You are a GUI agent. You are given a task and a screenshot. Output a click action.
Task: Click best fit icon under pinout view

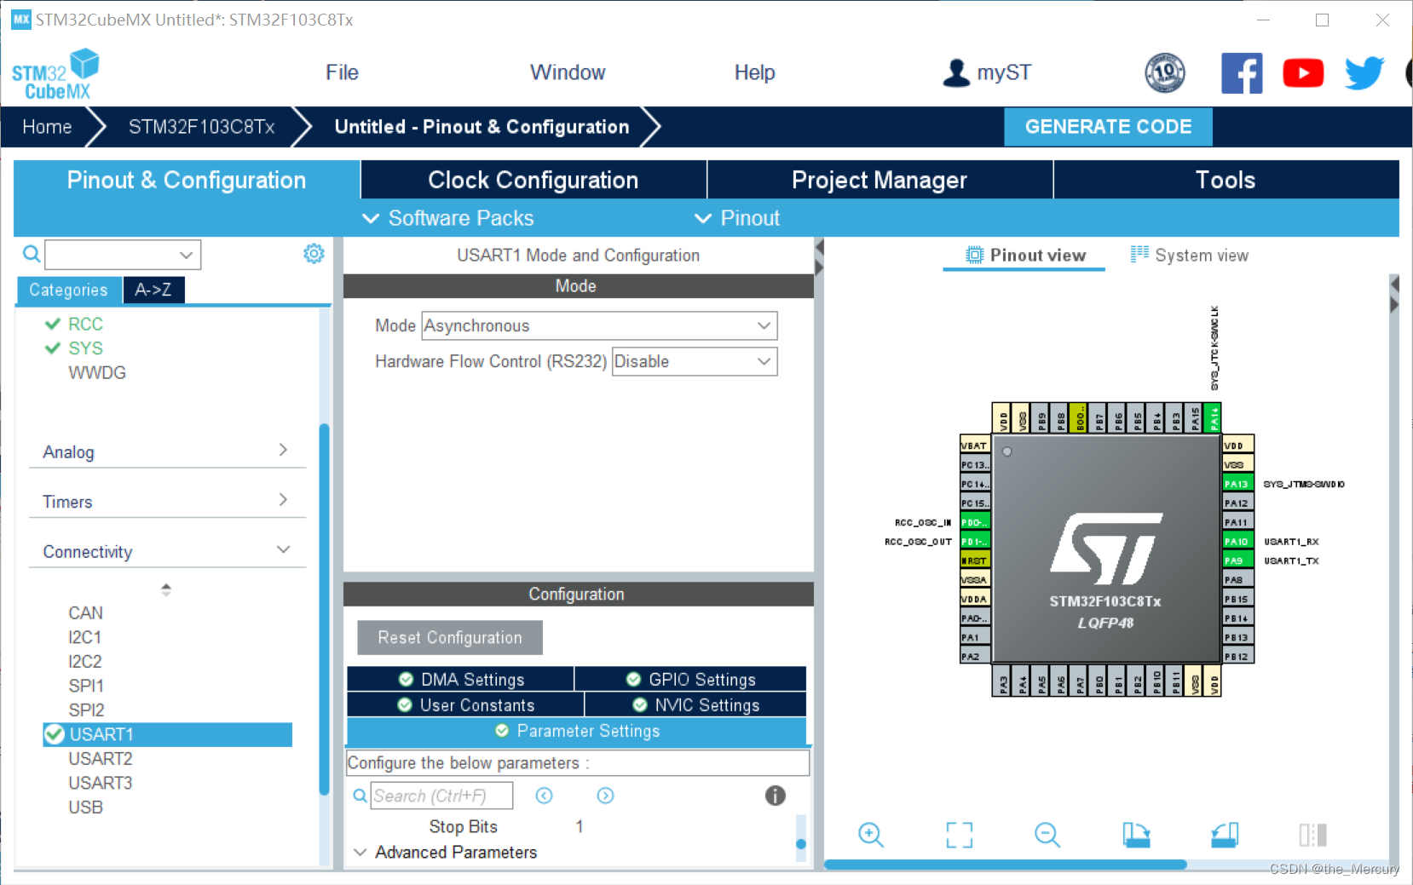coord(959,835)
